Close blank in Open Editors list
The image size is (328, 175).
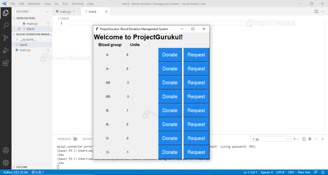[x=19, y=29]
